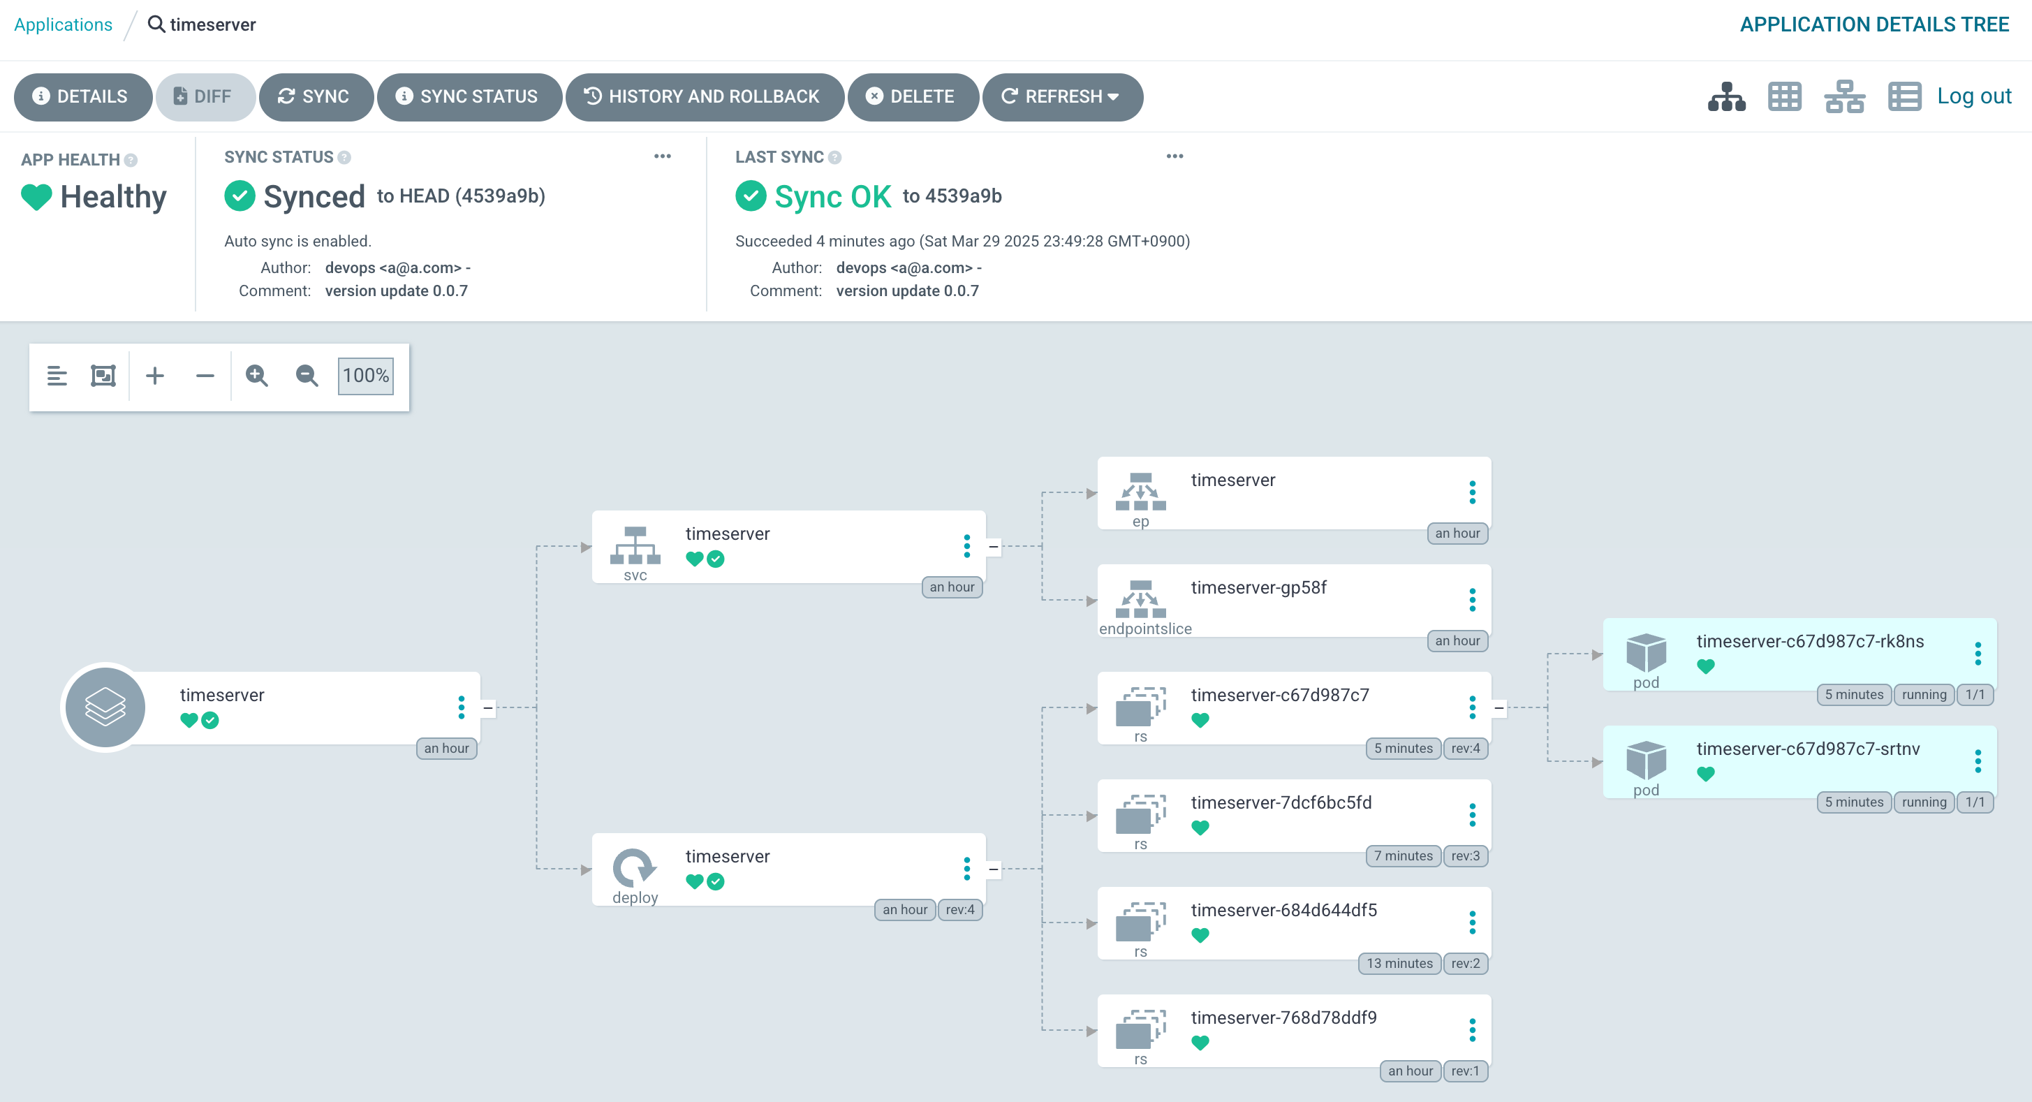
Task: Collapse all nodes with the minus icon
Action: [x=205, y=376]
